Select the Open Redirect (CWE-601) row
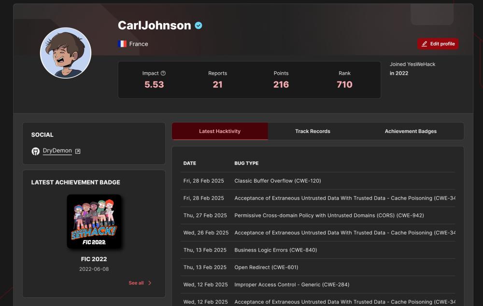The width and height of the screenshot is (483, 306). click(x=318, y=267)
